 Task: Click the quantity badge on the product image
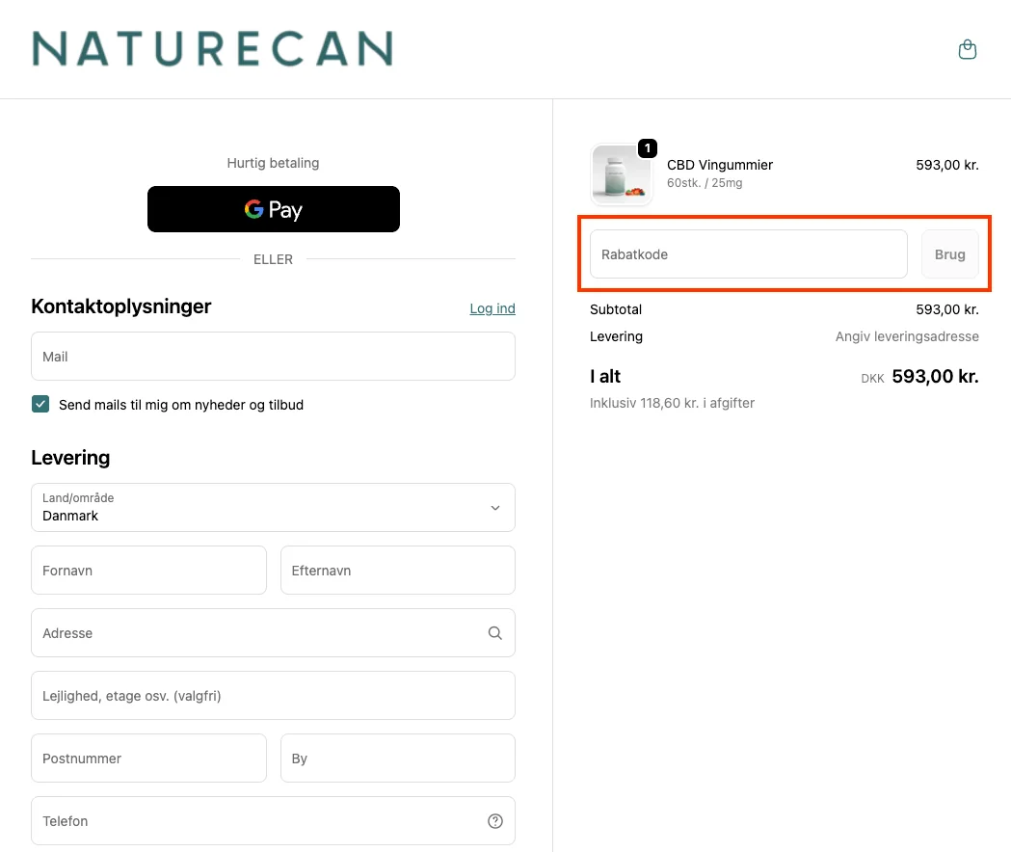tap(647, 149)
